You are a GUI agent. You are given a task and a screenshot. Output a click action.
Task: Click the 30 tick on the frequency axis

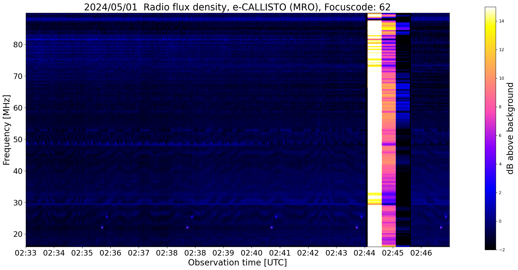[18, 203]
